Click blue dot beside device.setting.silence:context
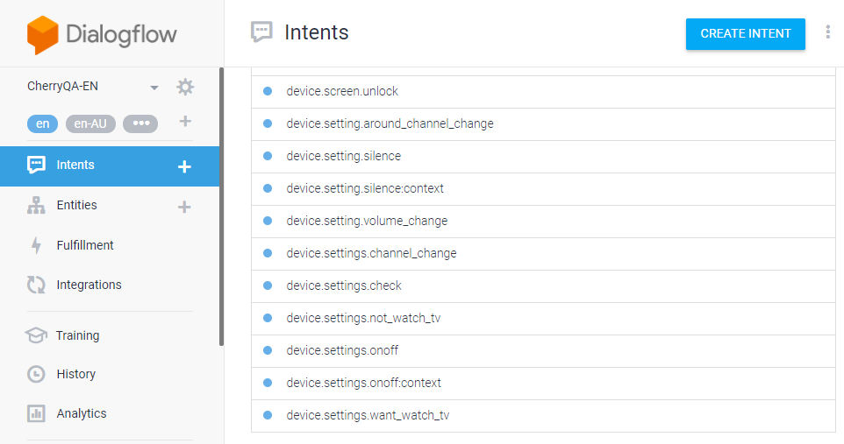The image size is (844, 444). pyautogui.click(x=268, y=188)
